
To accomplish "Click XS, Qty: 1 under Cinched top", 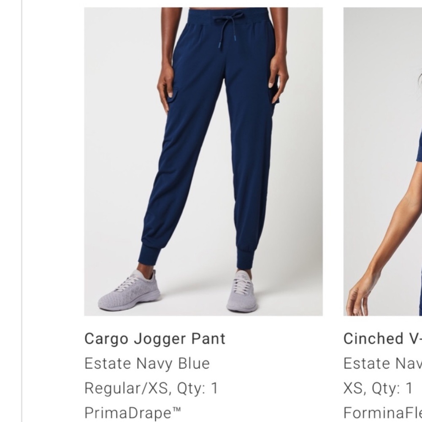I will click(378, 388).
